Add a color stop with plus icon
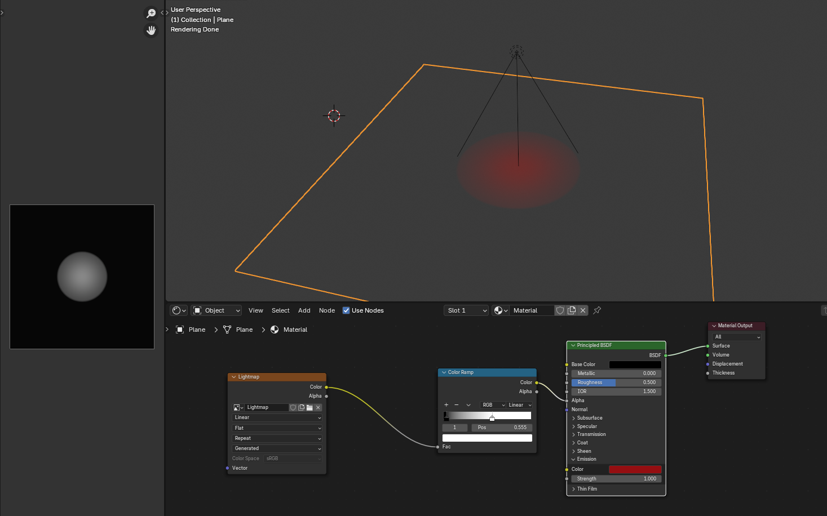 (446, 405)
